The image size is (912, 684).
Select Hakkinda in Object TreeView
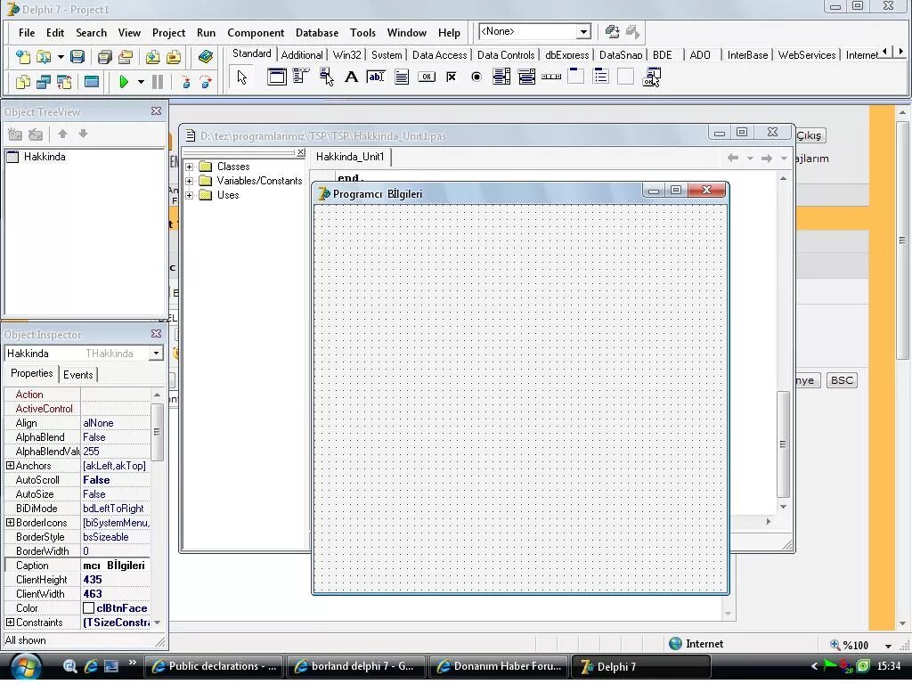(x=45, y=157)
